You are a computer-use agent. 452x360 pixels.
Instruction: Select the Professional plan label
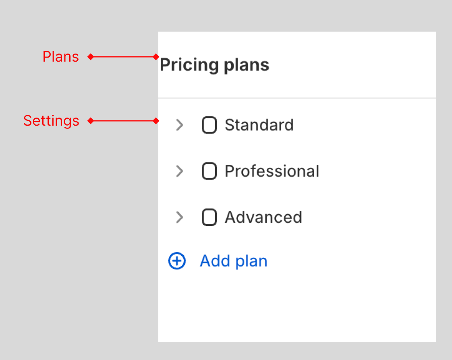click(x=272, y=171)
